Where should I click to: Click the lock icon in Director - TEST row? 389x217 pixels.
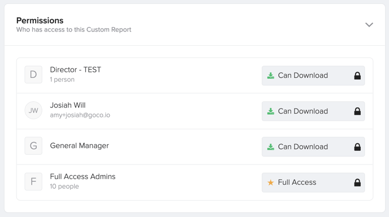click(x=357, y=76)
